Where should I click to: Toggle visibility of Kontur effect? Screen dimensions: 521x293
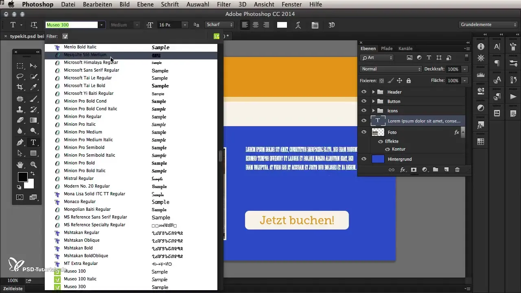[387, 149]
